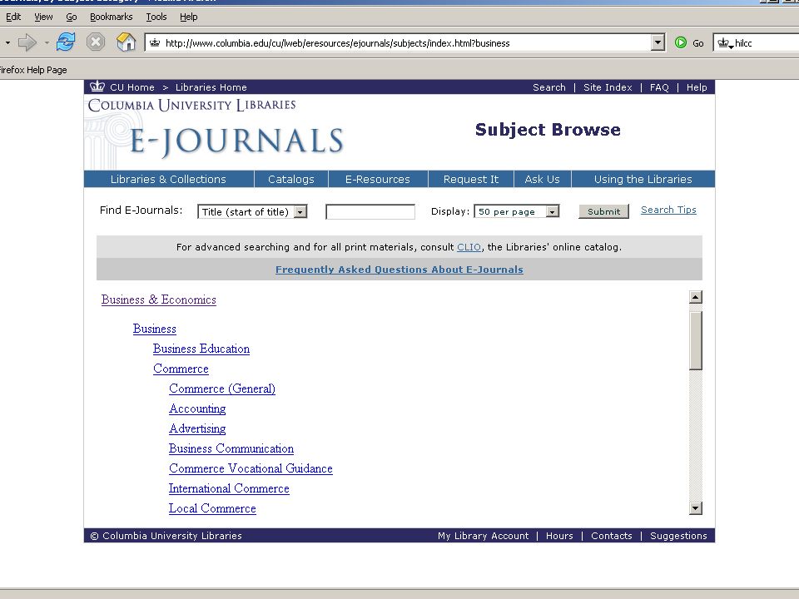Open the forward-history dropdown arrow
The width and height of the screenshot is (799, 599).
point(47,42)
